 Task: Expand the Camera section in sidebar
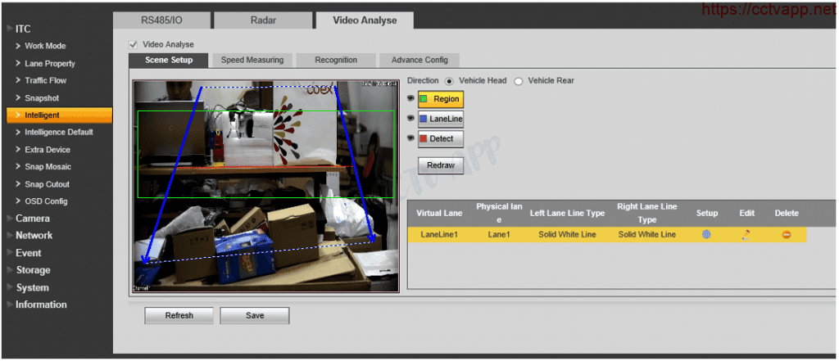[x=33, y=219]
